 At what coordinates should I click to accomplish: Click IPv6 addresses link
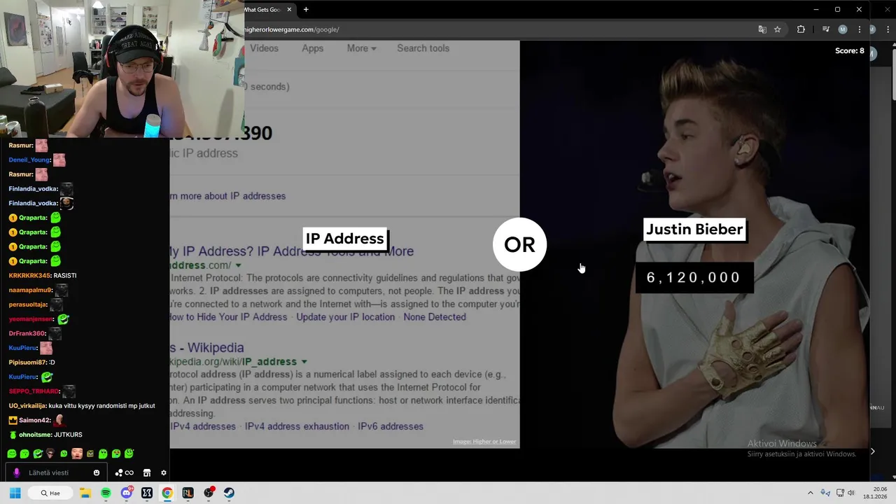click(391, 426)
